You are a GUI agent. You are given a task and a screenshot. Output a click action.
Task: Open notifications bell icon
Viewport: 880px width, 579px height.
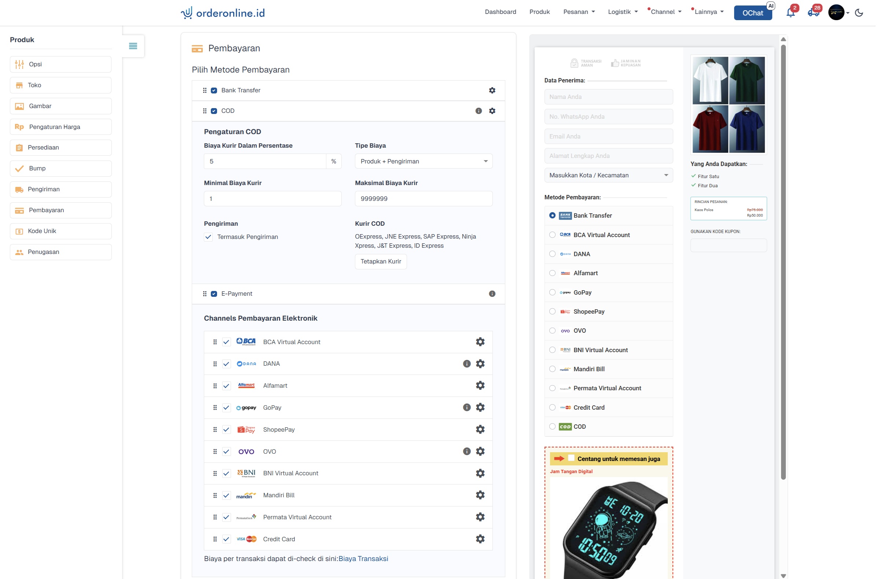794,12
